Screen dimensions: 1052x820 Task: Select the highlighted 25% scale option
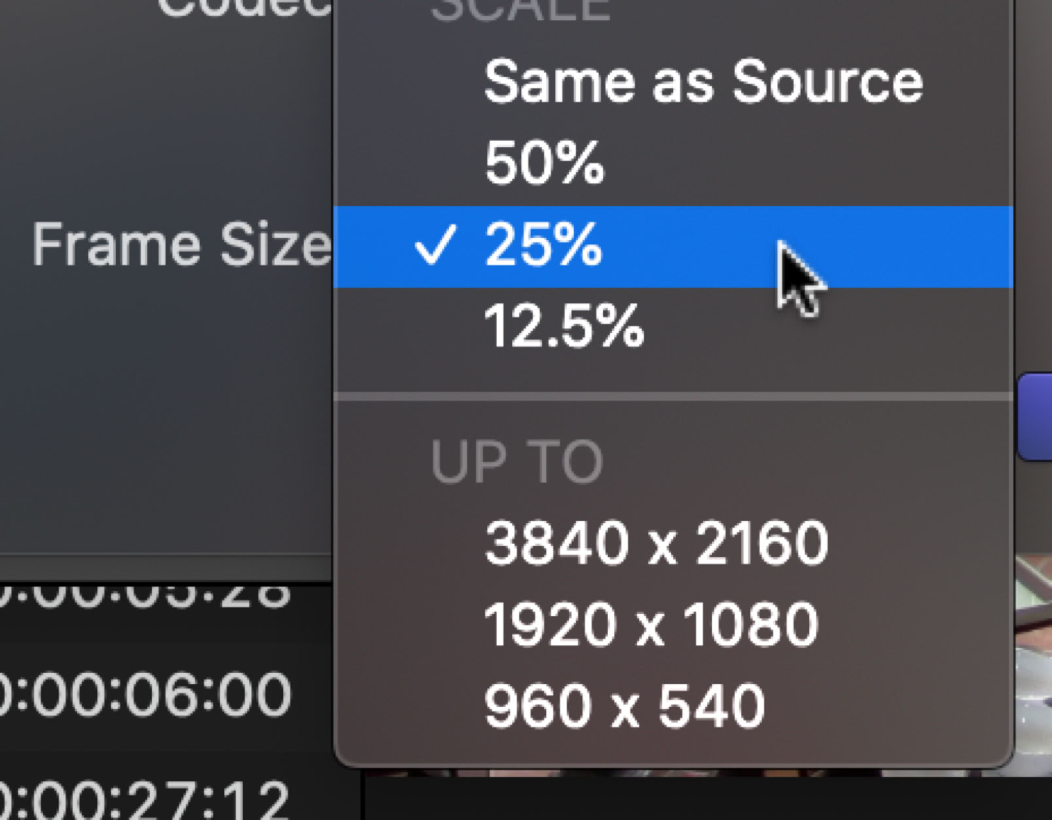pos(544,246)
